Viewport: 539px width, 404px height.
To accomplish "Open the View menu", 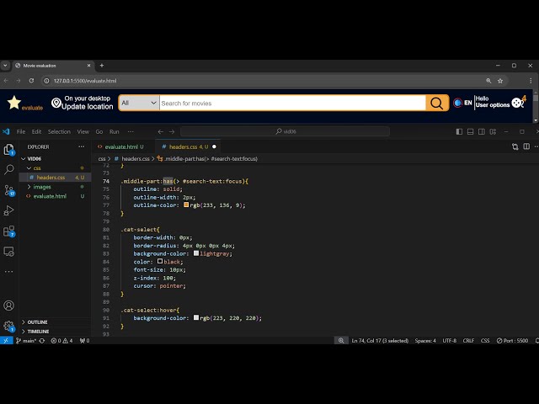I will coord(83,131).
